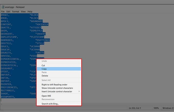This screenshot has height=112, width=174.
Task: Select Search with Bing option
Action: (x=59, y=104)
